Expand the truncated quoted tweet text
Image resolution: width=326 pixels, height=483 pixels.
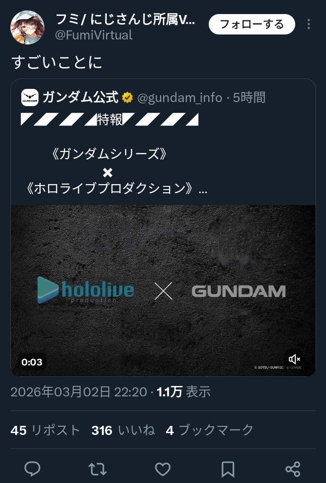(203, 189)
